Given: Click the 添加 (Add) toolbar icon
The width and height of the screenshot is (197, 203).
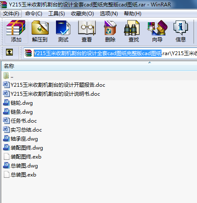Looking at the screenshot, I should tap(16, 31).
